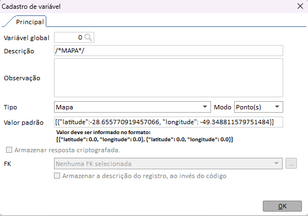This screenshot has height=216, width=308.
Task: Click inside the Observação text area
Action: point(169,78)
